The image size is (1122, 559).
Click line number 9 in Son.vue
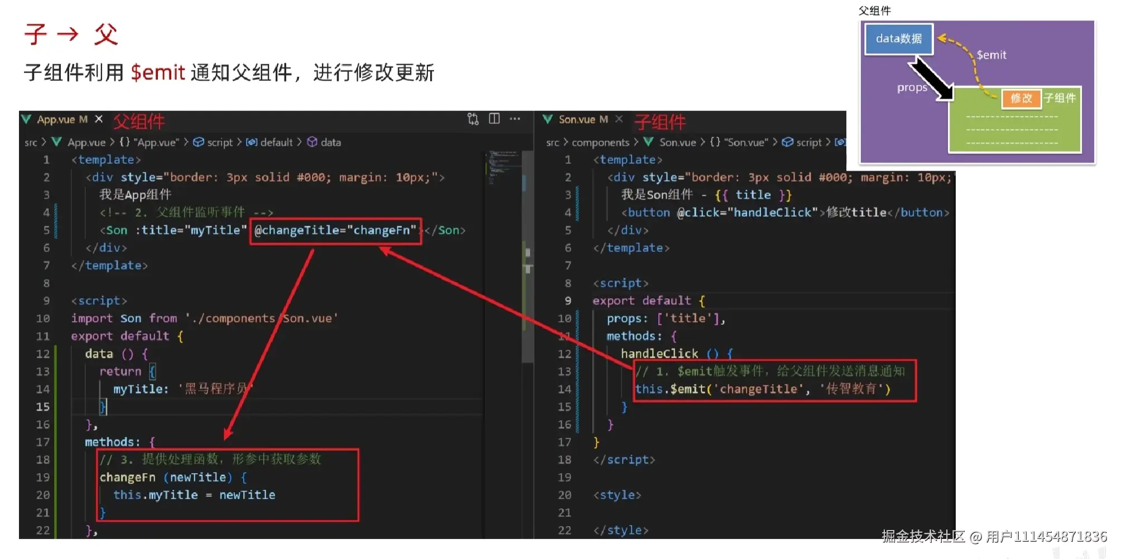567,301
